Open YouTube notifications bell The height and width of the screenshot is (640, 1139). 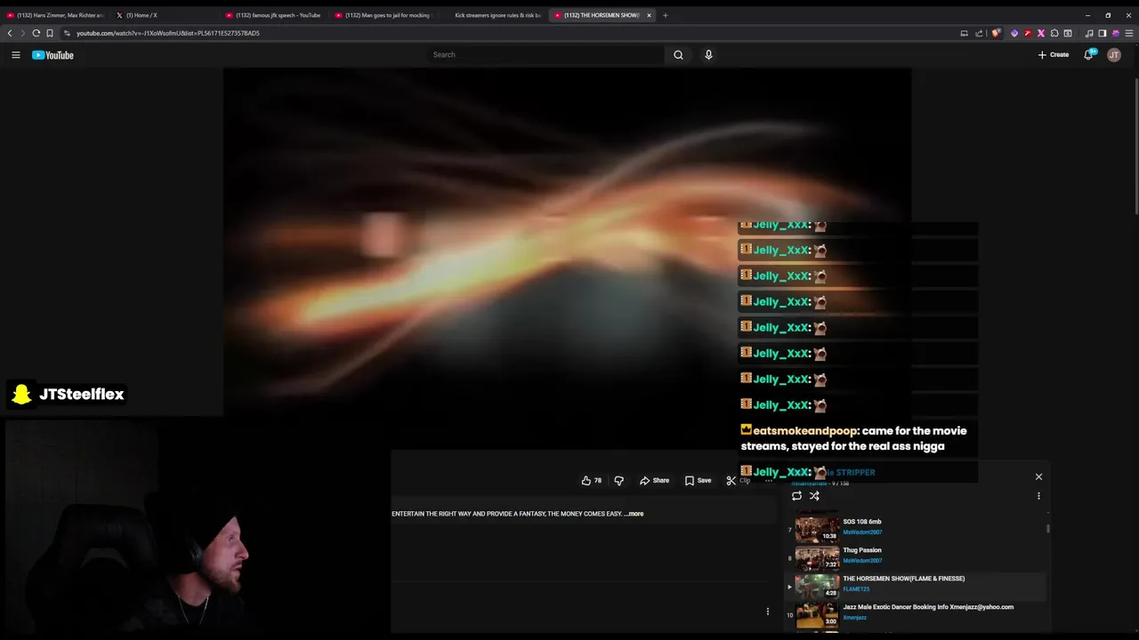[x=1088, y=55]
